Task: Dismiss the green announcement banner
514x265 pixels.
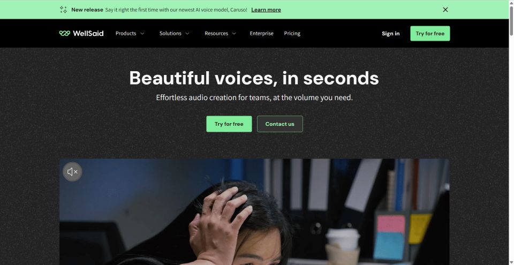Action: (x=445, y=10)
